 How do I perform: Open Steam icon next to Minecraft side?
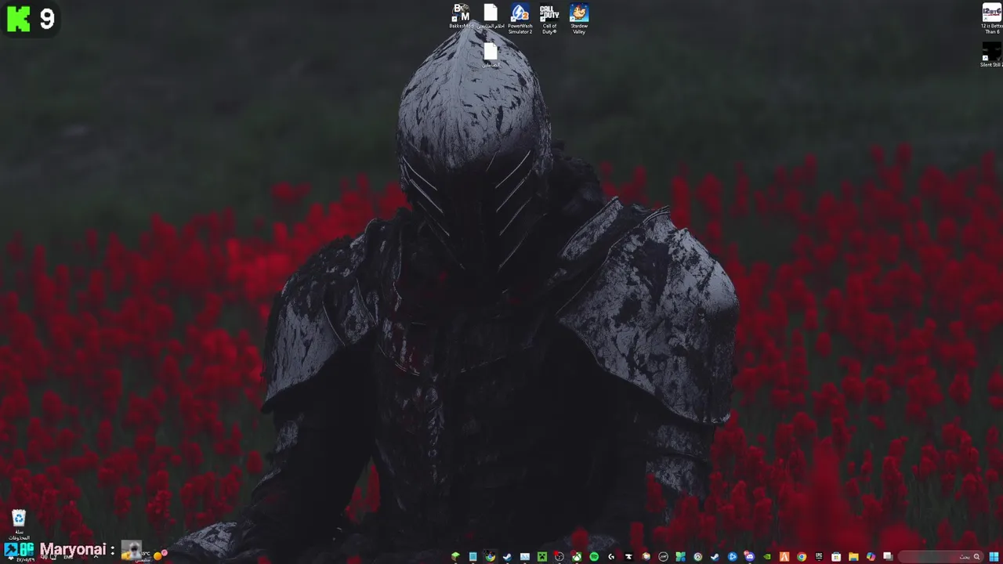(x=508, y=556)
